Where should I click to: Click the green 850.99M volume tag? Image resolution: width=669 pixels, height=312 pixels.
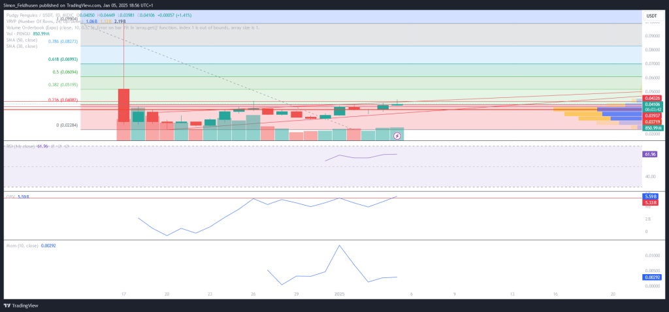click(653, 128)
